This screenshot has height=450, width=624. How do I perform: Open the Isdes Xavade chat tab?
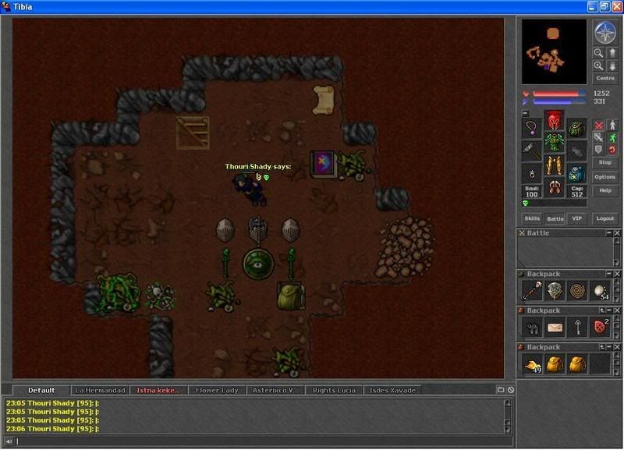(x=392, y=390)
